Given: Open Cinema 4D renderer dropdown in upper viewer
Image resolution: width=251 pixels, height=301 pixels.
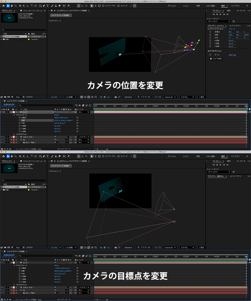Looking at the screenshot, I should tap(170, 97).
